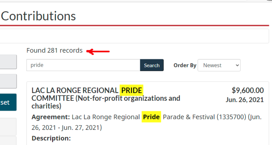Click the 'Found 281 records' text

[54, 50]
